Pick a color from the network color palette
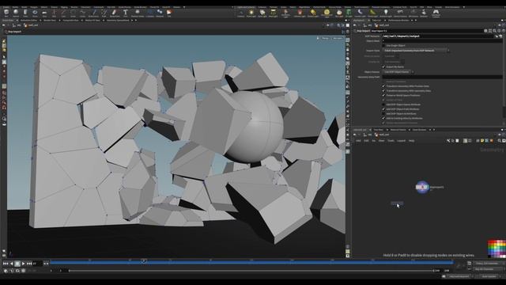 (x=497, y=248)
